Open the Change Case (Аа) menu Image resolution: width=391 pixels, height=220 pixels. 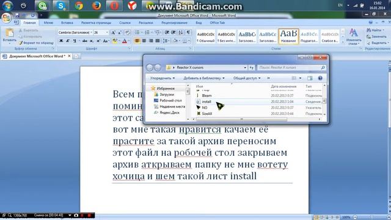(106, 41)
